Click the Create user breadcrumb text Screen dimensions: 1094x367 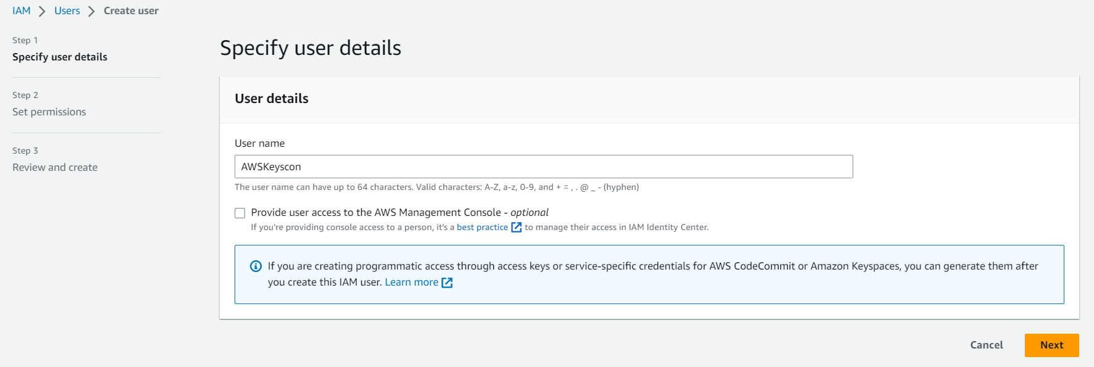131,11
